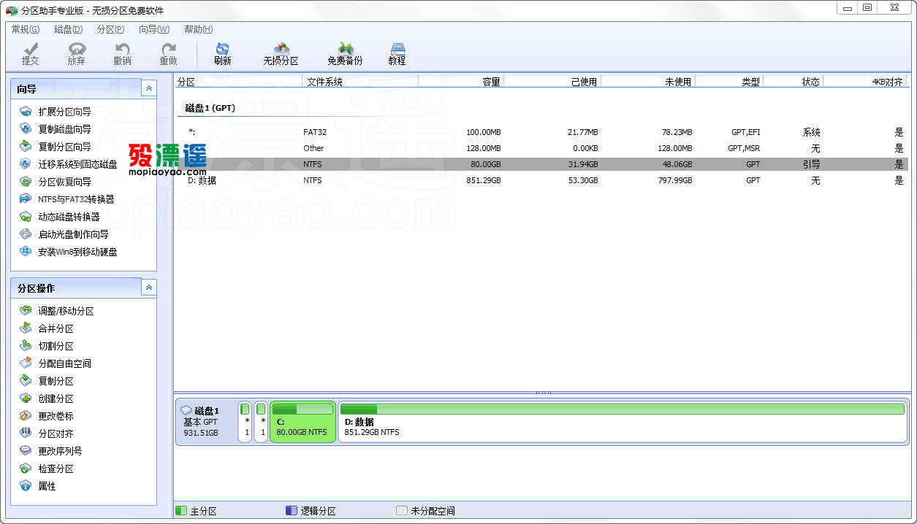Click the 放弃 (Discard) toolbar icon
The height and width of the screenshot is (524, 917).
coord(77,54)
